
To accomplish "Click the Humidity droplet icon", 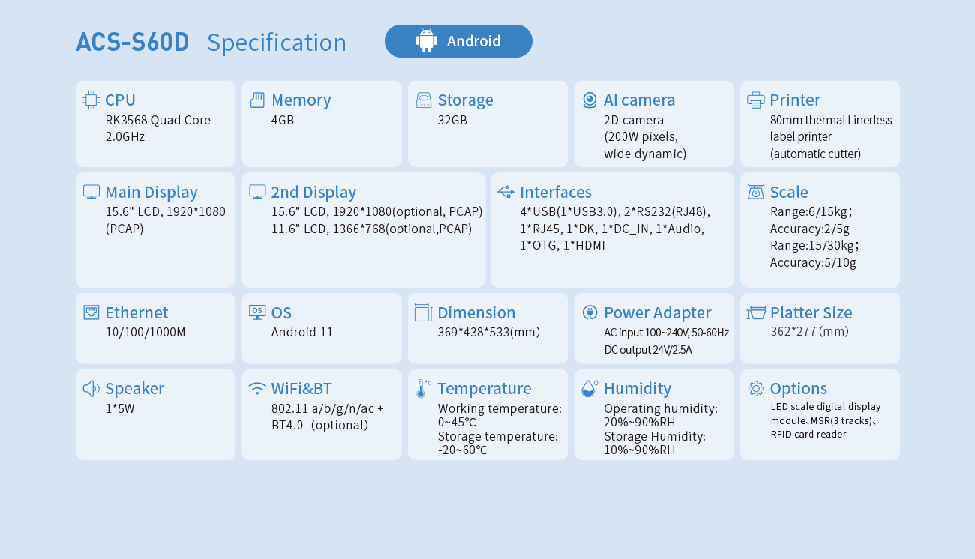I will pos(589,388).
